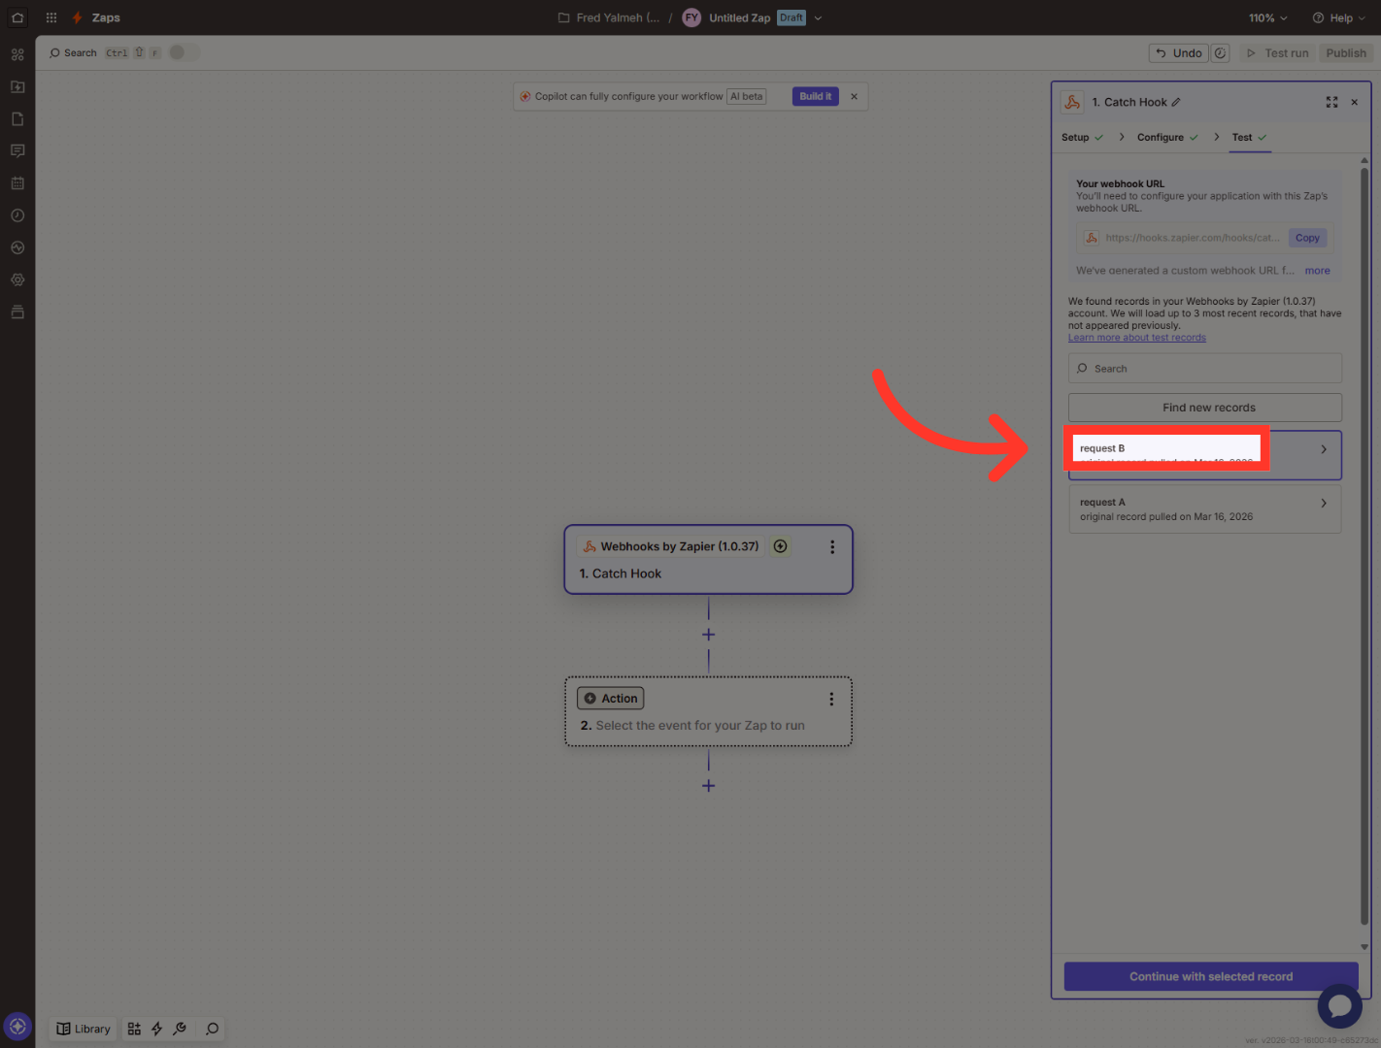Image resolution: width=1381 pixels, height=1048 pixels.
Task: Open the calendar icon in the sidebar
Action: pos(17,182)
